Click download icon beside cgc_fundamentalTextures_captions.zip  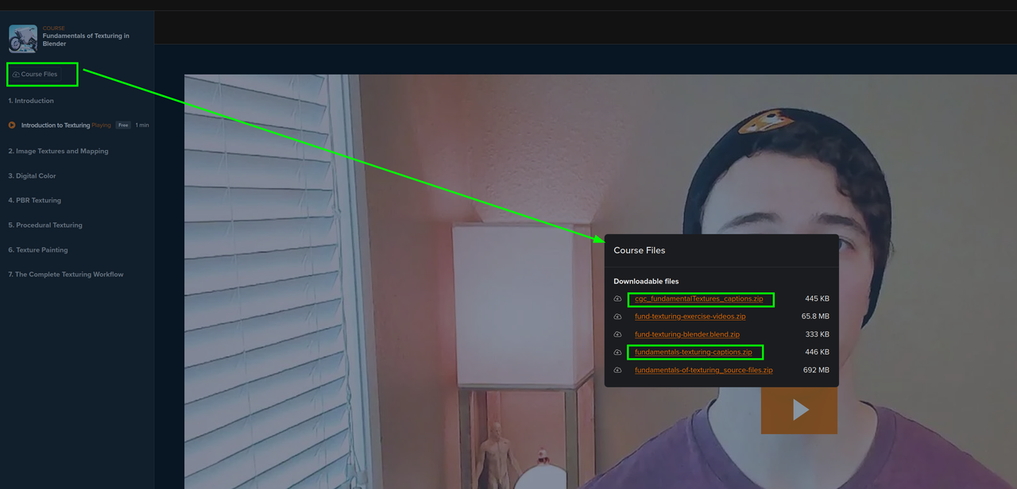coord(617,299)
